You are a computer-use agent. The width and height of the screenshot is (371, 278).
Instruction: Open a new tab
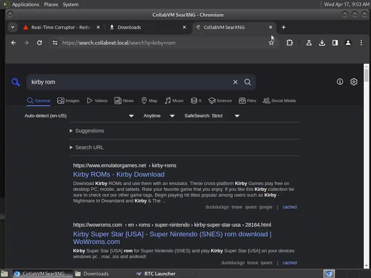pos(284,27)
